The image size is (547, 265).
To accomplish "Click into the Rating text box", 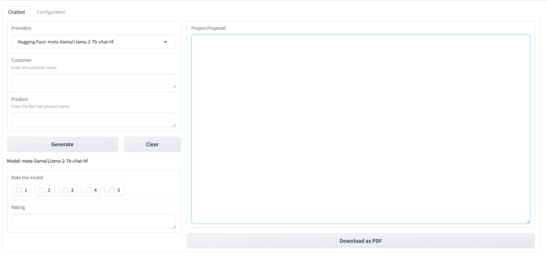I will (x=94, y=221).
